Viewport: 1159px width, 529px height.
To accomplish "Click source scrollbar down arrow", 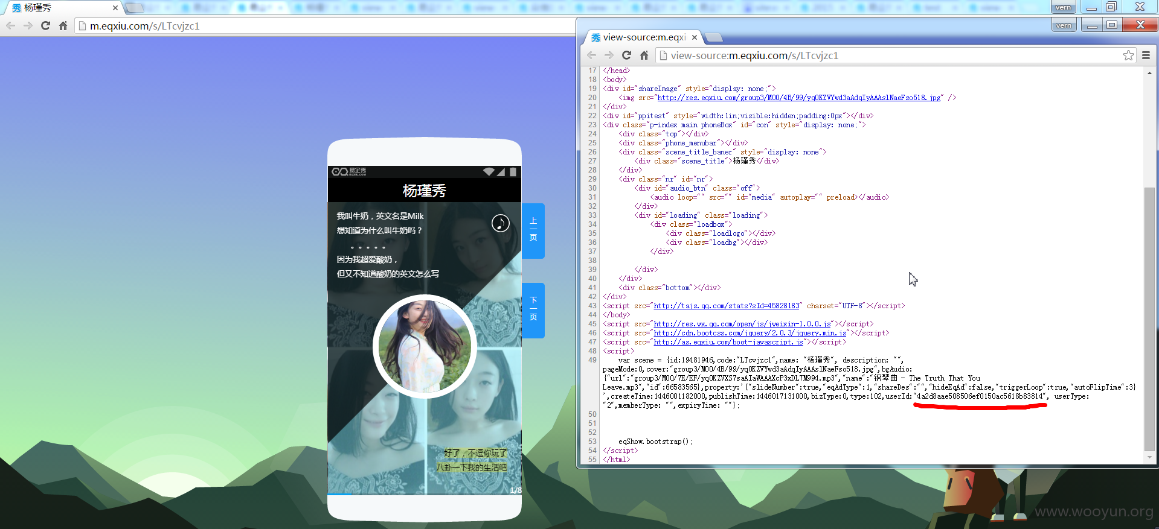I will tap(1149, 458).
